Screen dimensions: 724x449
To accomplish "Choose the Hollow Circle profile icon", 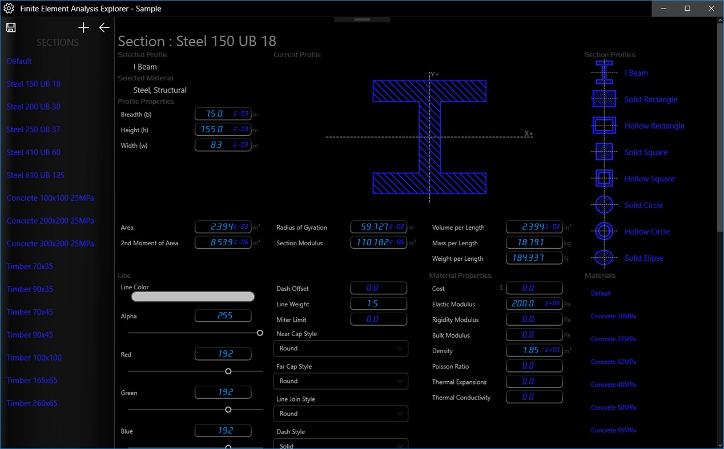I will tap(604, 231).
